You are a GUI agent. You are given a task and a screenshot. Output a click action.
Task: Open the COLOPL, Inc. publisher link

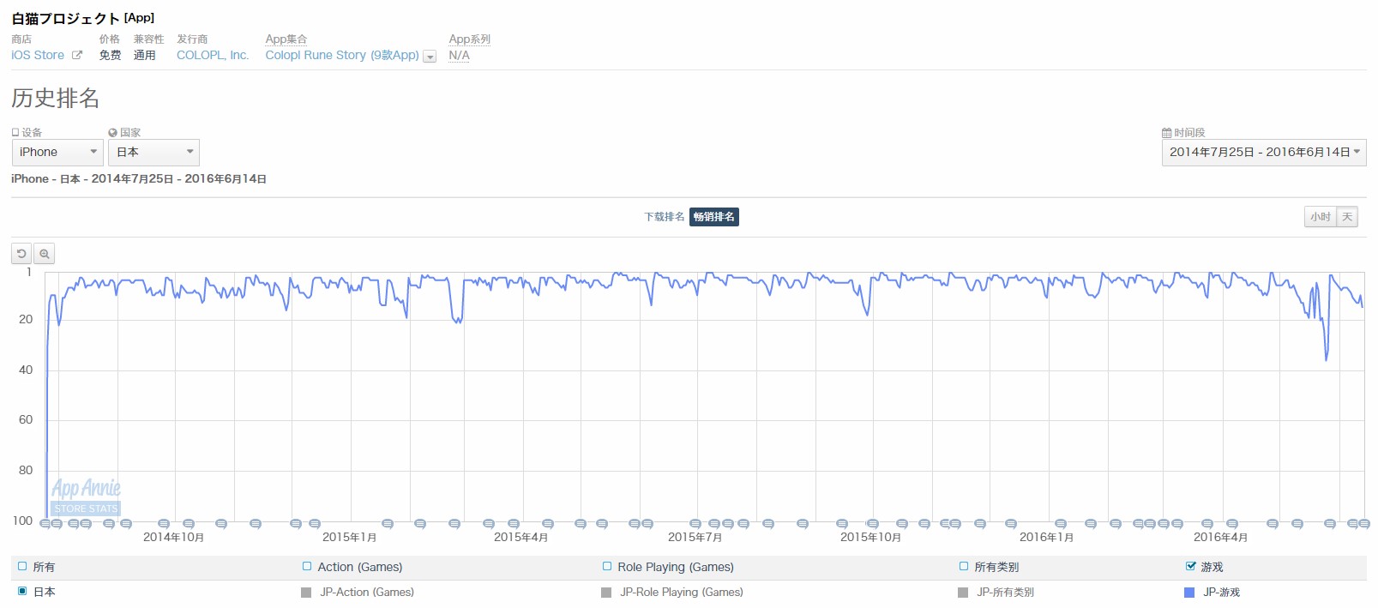213,55
